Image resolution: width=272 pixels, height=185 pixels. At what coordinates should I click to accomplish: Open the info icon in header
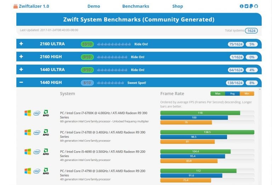click(242, 6)
